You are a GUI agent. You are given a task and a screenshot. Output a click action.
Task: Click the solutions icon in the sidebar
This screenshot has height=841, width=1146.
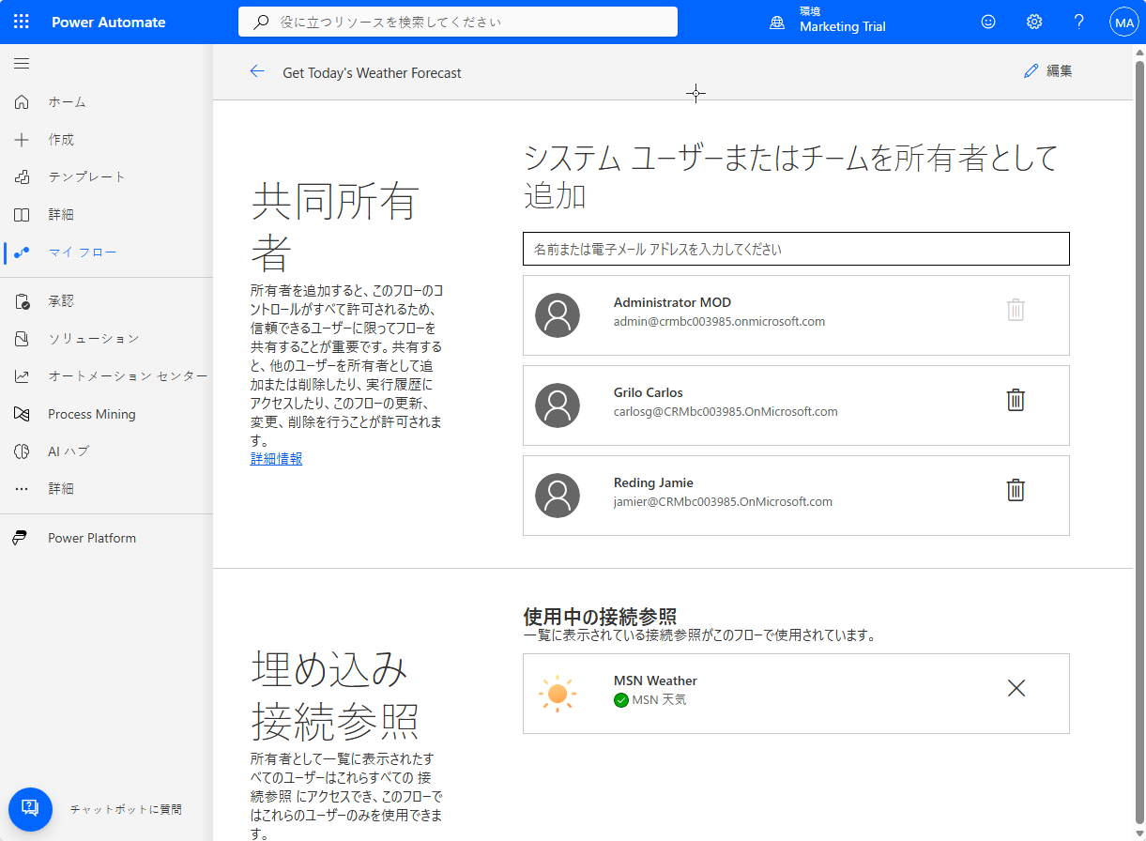click(x=22, y=339)
